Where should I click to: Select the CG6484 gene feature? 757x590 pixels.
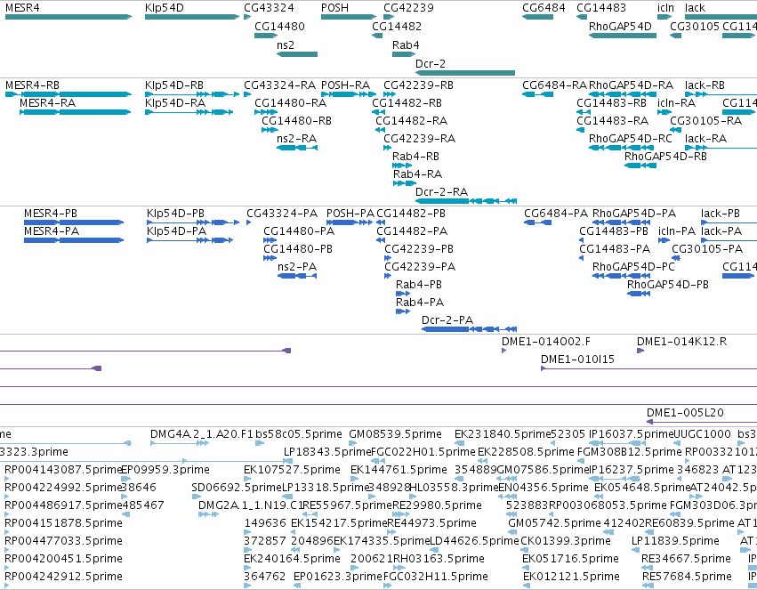point(537,17)
